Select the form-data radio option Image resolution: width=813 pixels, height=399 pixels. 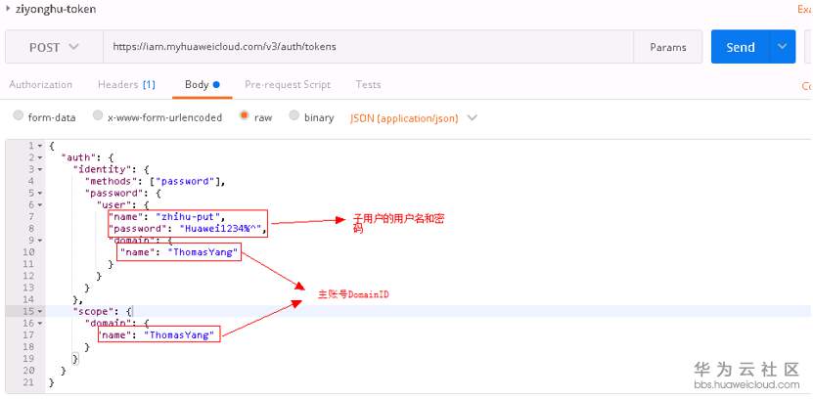click(19, 116)
